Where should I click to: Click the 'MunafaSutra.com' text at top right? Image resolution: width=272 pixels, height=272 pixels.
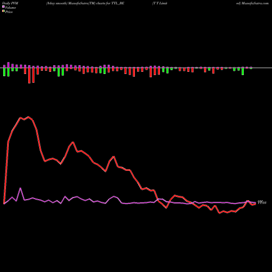coord(255,3)
